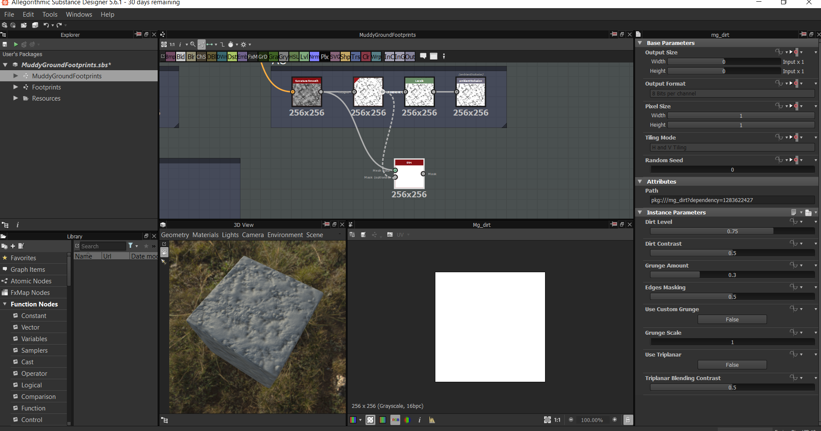This screenshot has height=431, width=821.
Task: Adjust the Grunge Amount slider
Action: click(732, 275)
